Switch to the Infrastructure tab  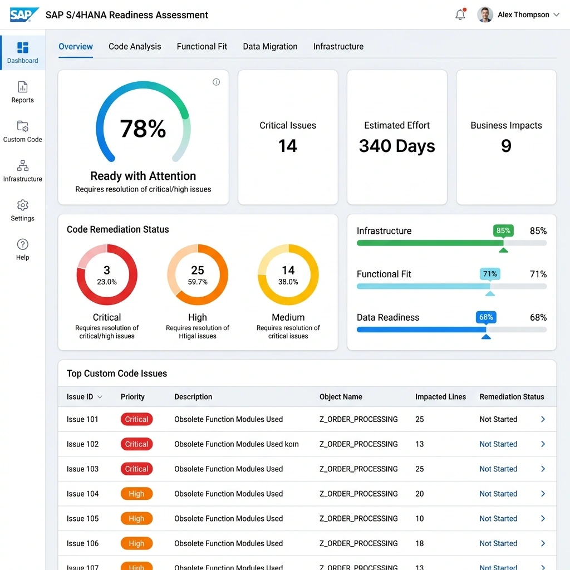(x=338, y=47)
